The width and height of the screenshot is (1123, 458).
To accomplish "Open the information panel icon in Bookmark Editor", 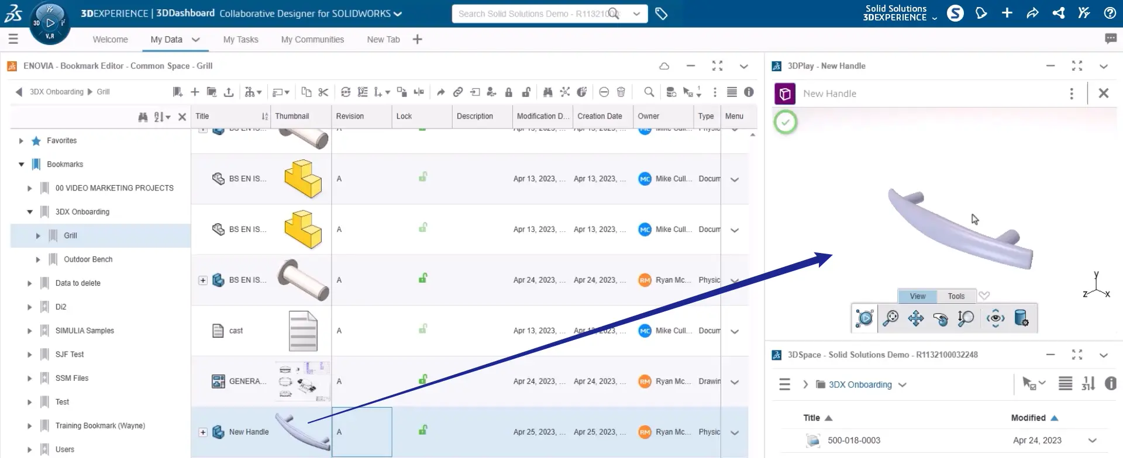I will 749,92.
